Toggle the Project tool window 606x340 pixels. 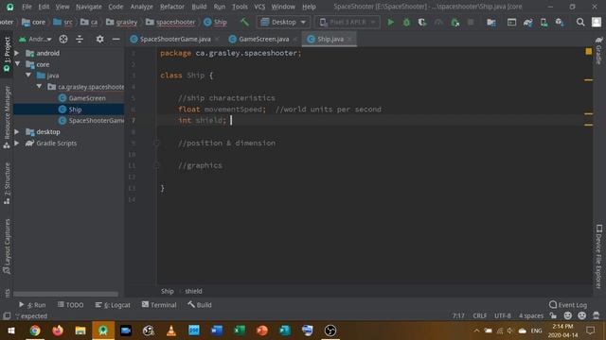point(7,54)
